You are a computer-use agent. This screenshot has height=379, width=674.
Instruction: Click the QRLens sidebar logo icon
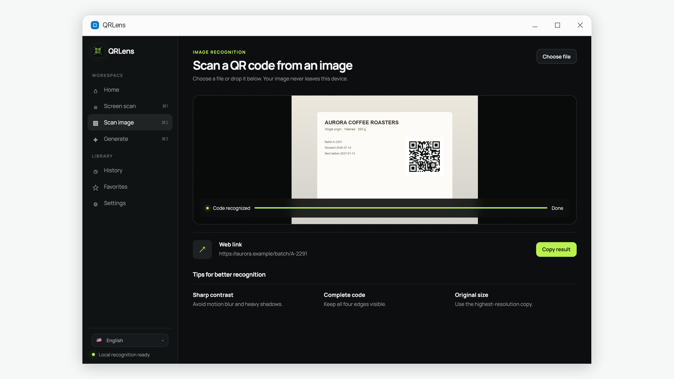(x=98, y=51)
